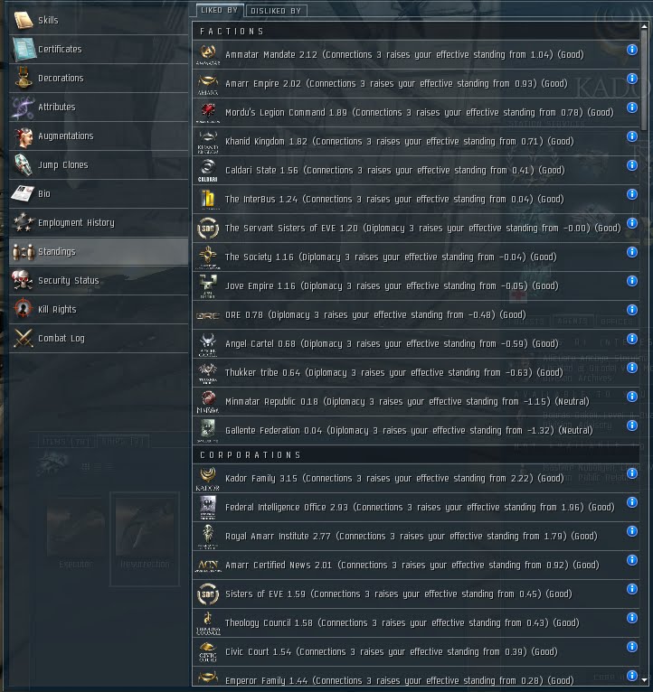
Task: Click info icon for Minmatar Republic
Action: (x=632, y=397)
